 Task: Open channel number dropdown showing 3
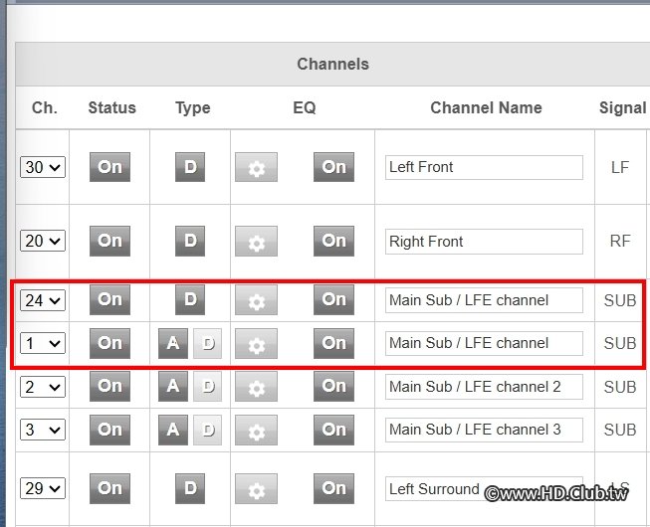click(43, 430)
